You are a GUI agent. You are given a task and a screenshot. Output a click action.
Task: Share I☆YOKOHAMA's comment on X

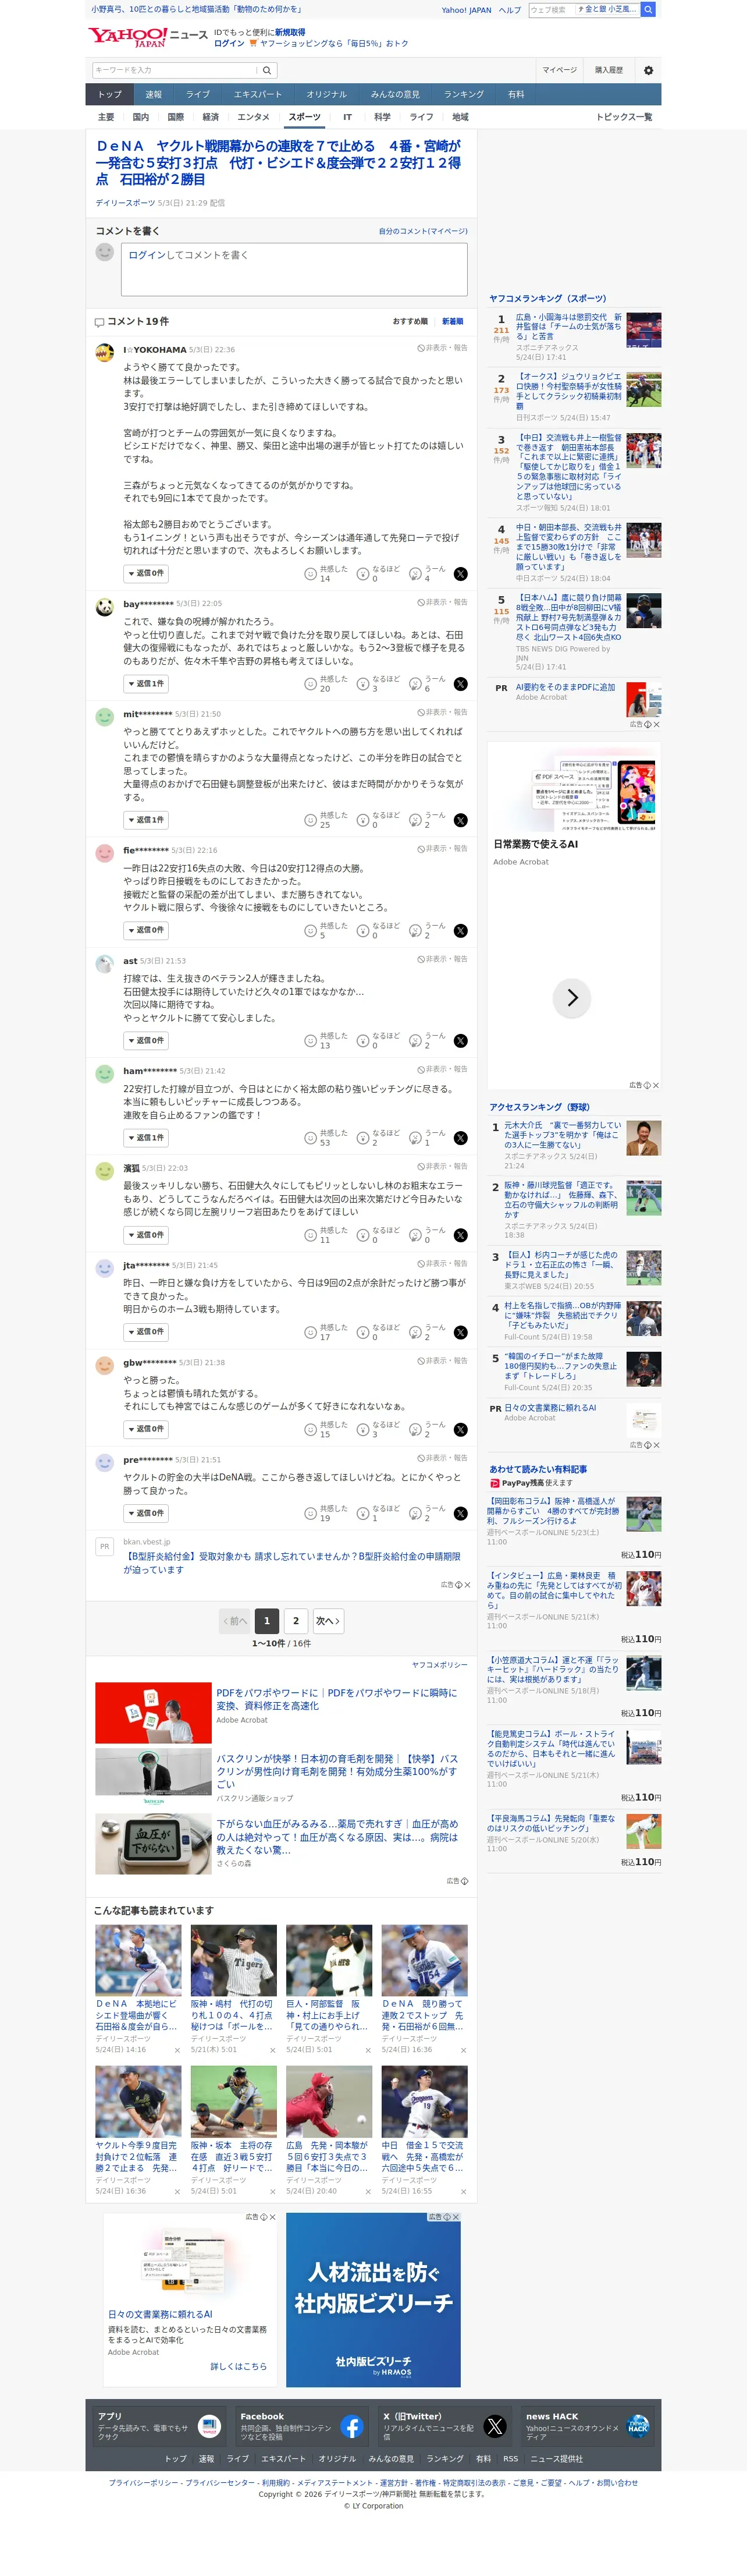pyautogui.click(x=460, y=574)
